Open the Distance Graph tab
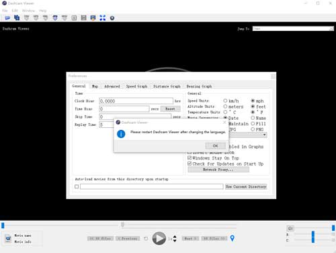 click(167, 86)
